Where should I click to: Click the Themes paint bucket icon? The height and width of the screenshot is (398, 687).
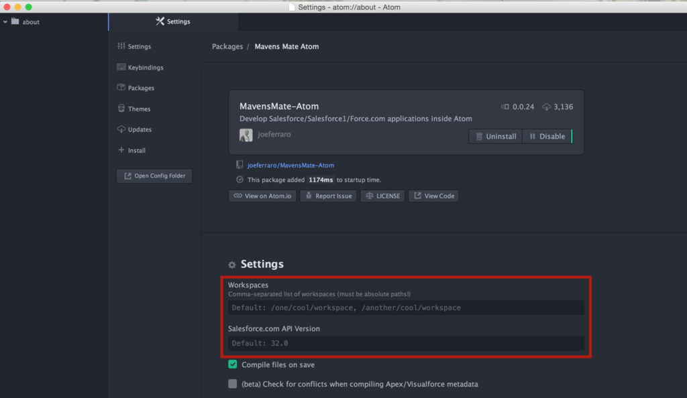pos(121,108)
